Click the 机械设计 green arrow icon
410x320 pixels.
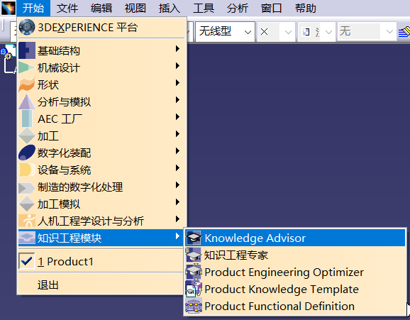click(x=27, y=67)
